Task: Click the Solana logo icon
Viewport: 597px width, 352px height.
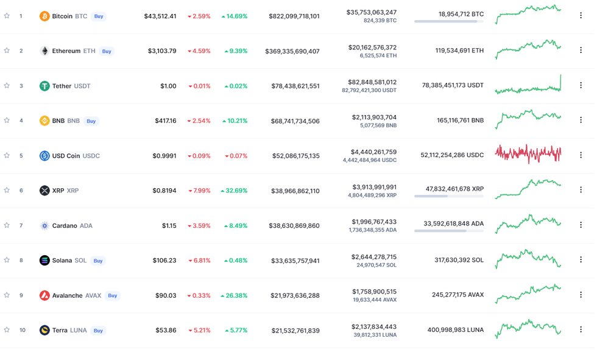Action: [x=44, y=261]
